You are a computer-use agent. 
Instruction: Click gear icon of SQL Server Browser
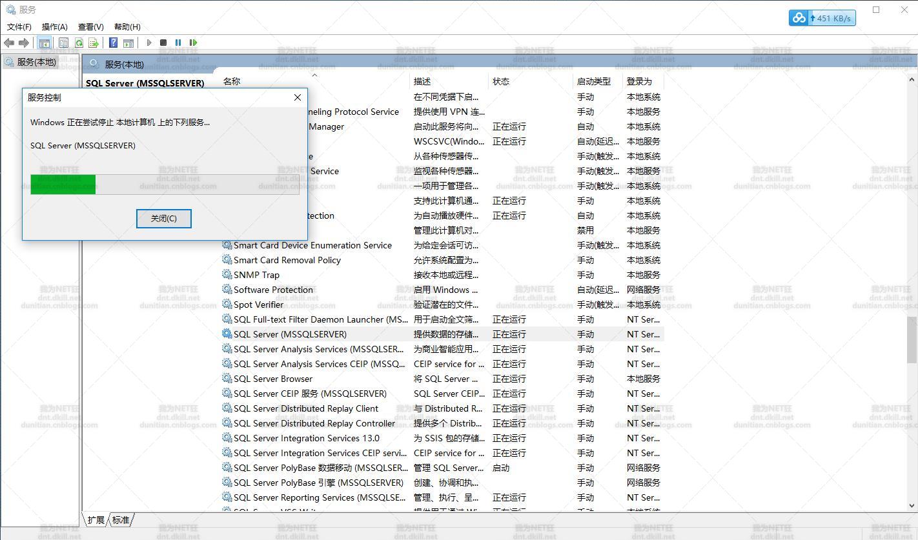tap(227, 379)
